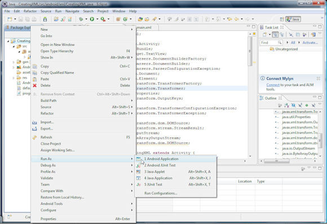Screen dimensions: 327x224
Task: Click the Run External Tools icon
Action: pos(103,19)
